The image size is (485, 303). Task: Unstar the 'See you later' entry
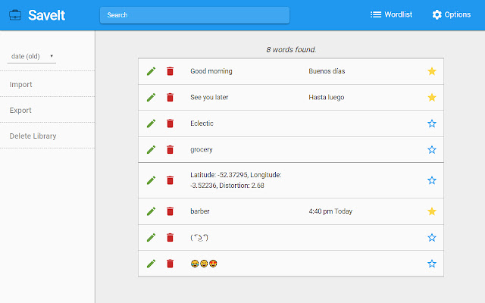click(432, 98)
